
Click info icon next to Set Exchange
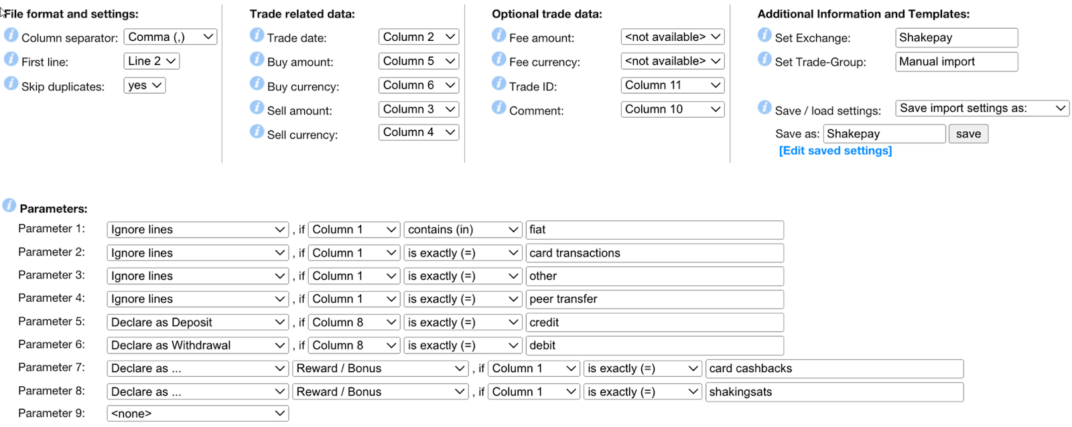point(764,35)
